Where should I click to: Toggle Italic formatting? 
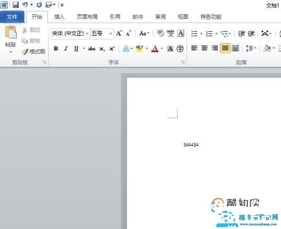pyautogui.click(x=66, y=49)
